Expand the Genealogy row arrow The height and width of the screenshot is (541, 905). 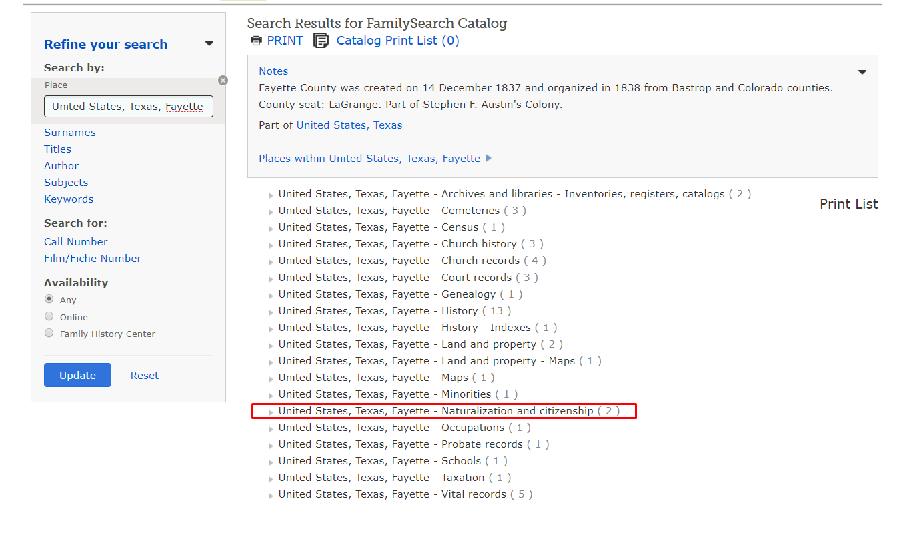coord(271,296)
